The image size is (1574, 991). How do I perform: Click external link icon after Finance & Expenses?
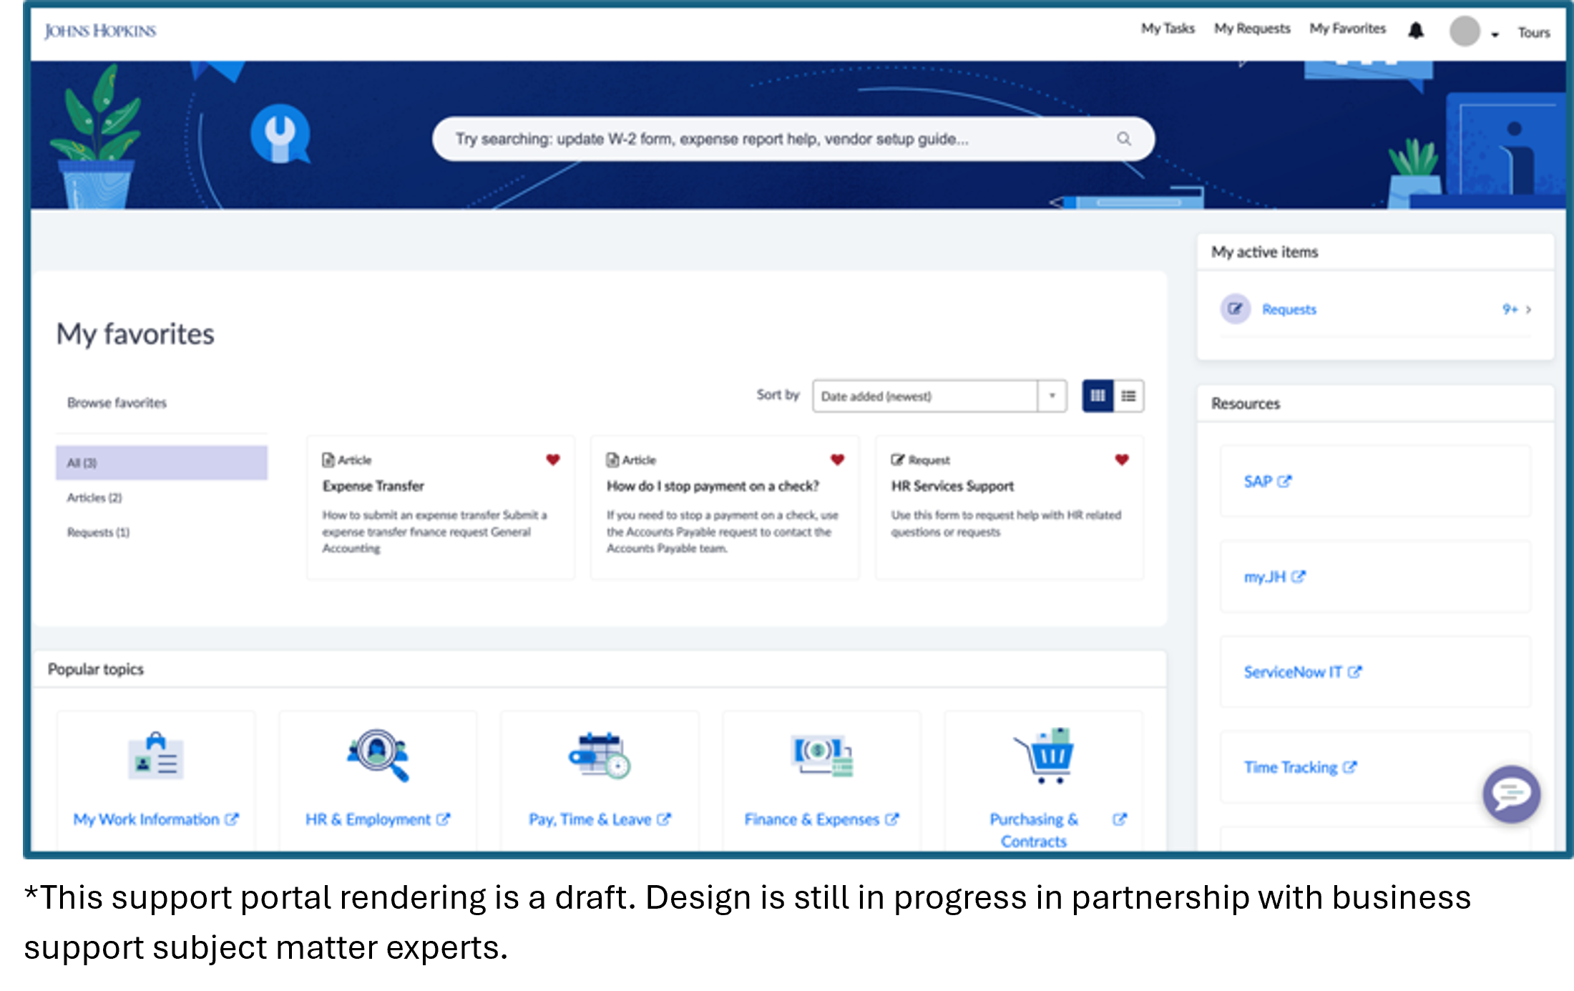tap(891, 819)
